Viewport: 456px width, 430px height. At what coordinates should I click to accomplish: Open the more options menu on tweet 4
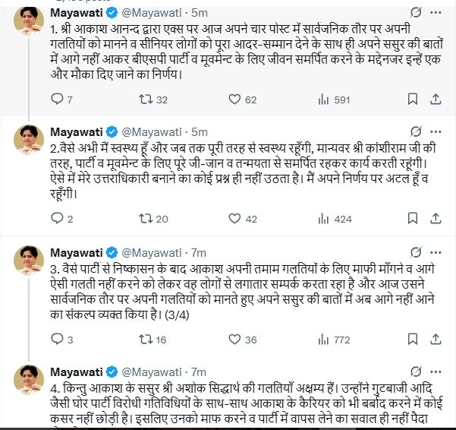pyautogui.click(x=436, y=372)
